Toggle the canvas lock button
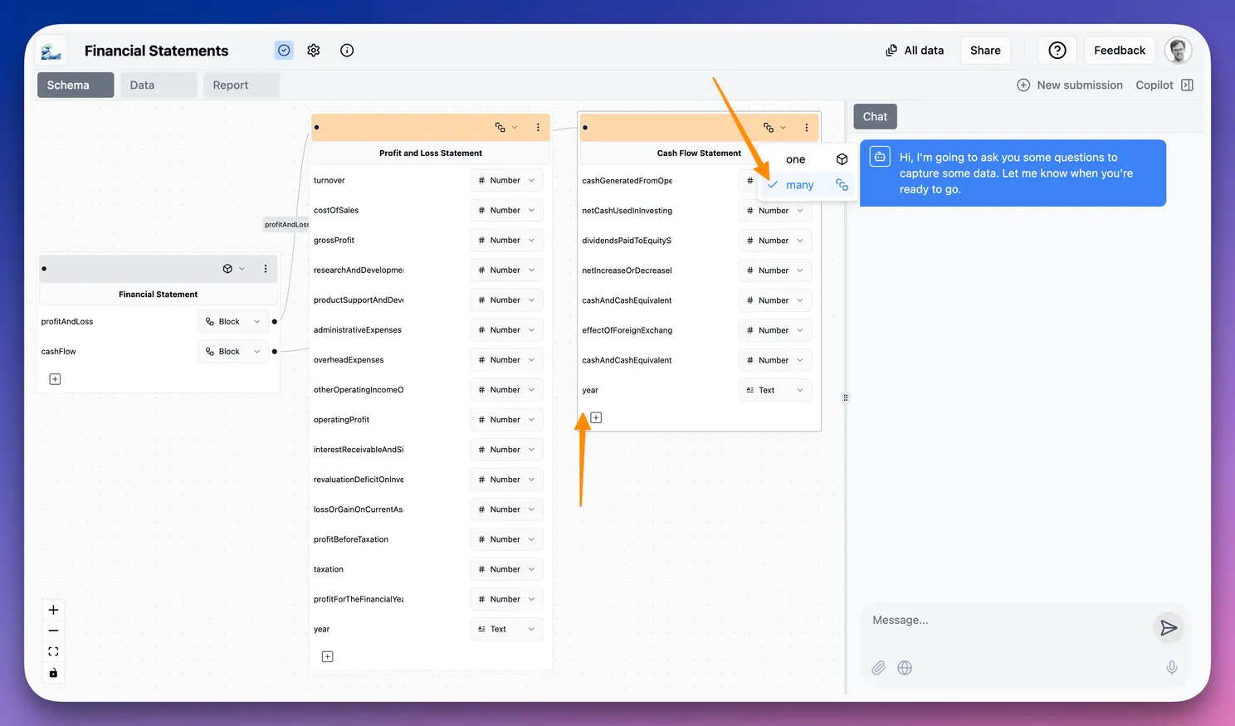1235x726 pixels. pyautogui.click(x=53, y=673)
